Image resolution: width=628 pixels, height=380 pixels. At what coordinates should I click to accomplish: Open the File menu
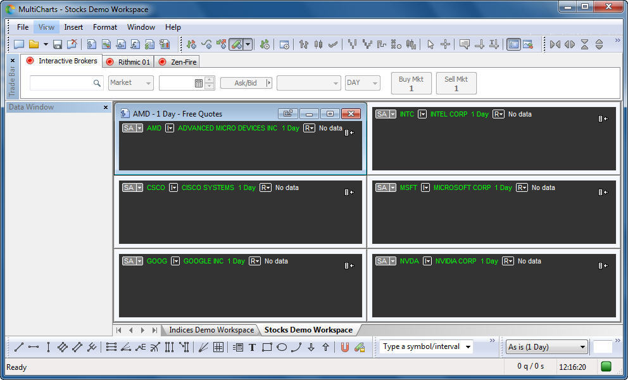(23, 27)
